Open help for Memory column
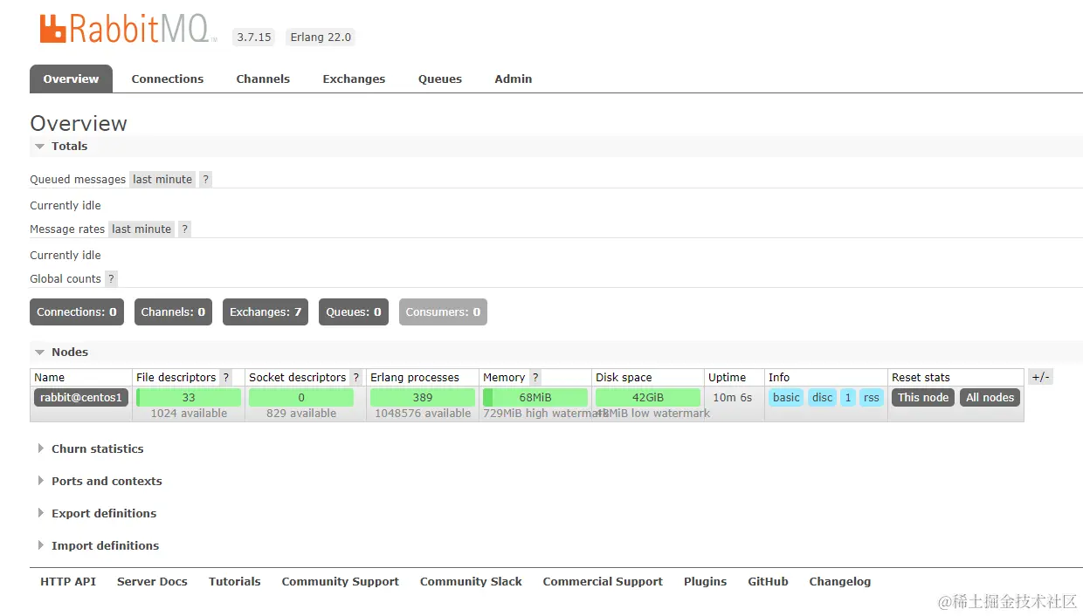1083x616 pixels. point(535,378)
